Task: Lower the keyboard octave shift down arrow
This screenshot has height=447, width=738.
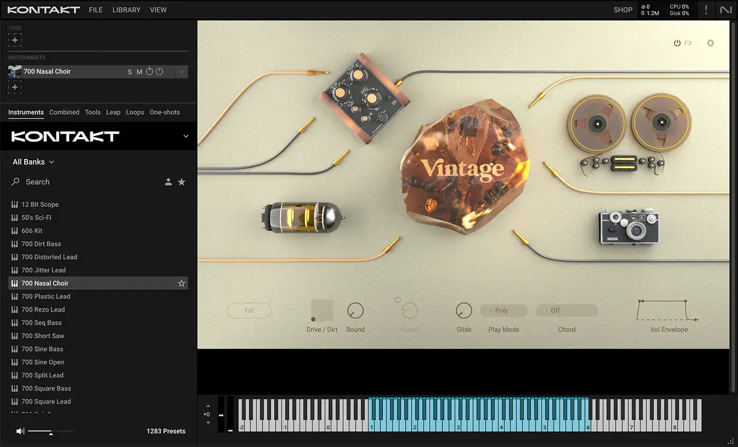Action: pyautogui.click(x=208, y=422)
